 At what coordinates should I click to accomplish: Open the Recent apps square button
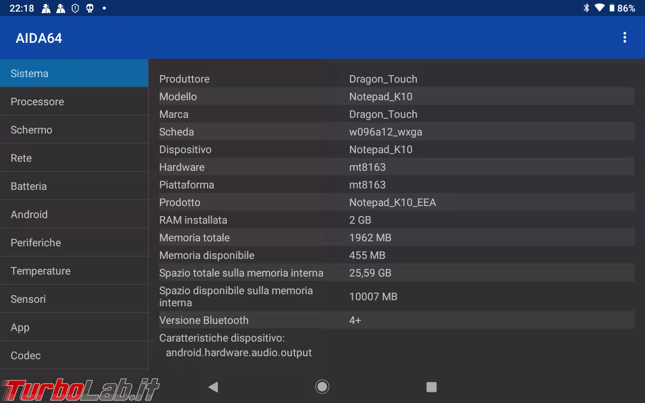pos(431,387)
